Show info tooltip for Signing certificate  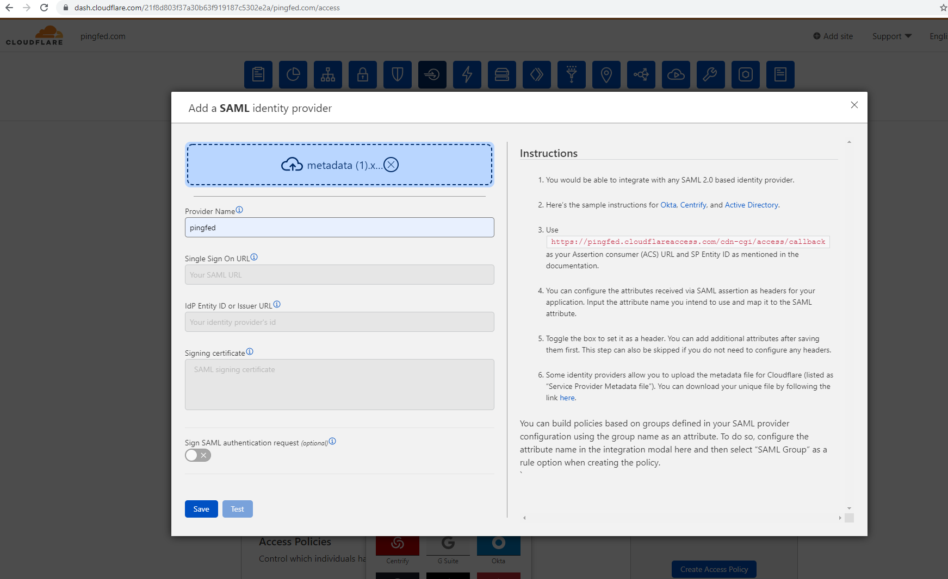250,352
